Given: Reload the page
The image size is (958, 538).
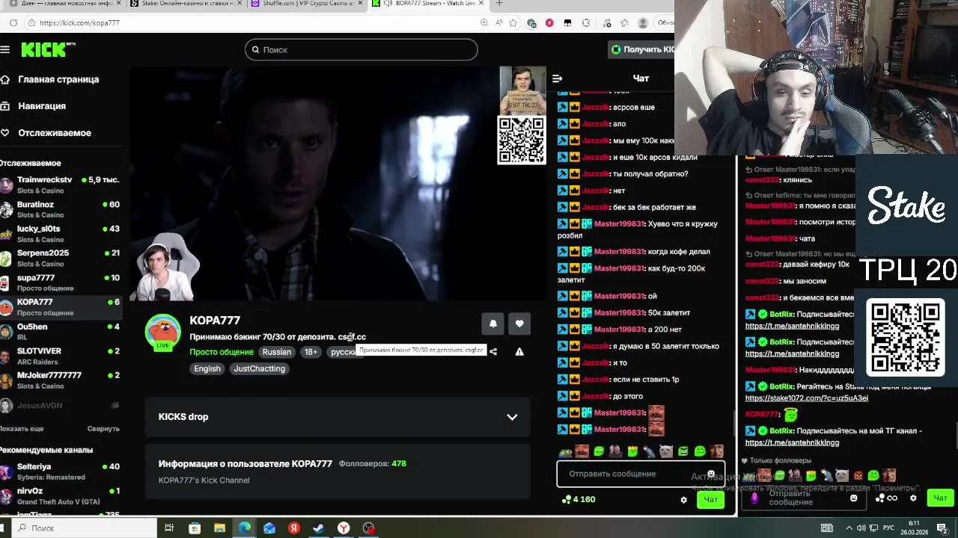Looking at the screenshot, I should [x=13, y=22].
